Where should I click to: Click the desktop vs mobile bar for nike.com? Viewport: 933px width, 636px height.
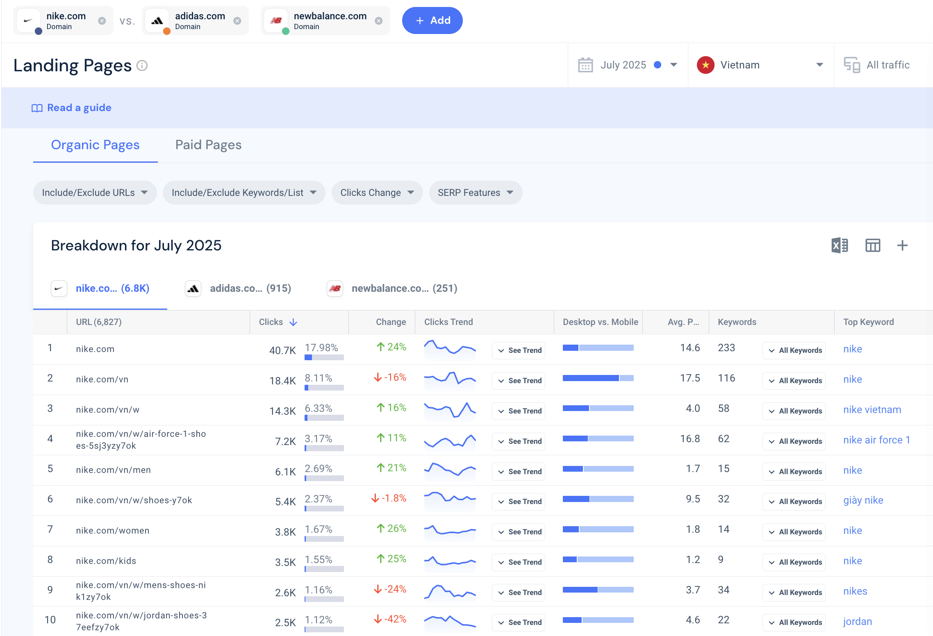point(598,348)
